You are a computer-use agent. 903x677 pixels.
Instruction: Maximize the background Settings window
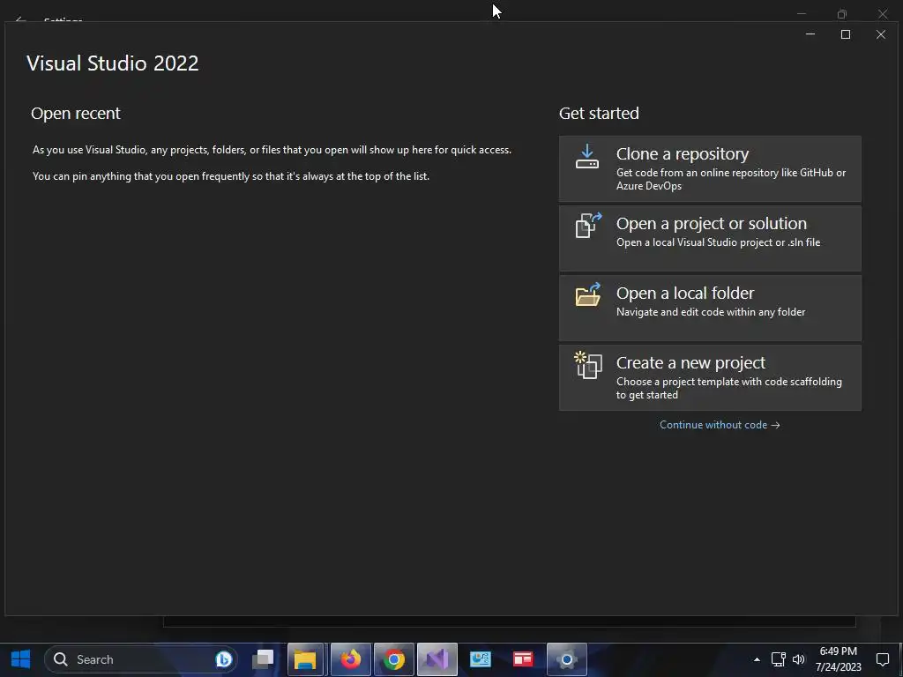click(842, 13)
